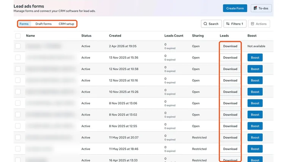Click the Status column header
The height and width of the screenshot is (162, 287).
click(x=86, y=36)
